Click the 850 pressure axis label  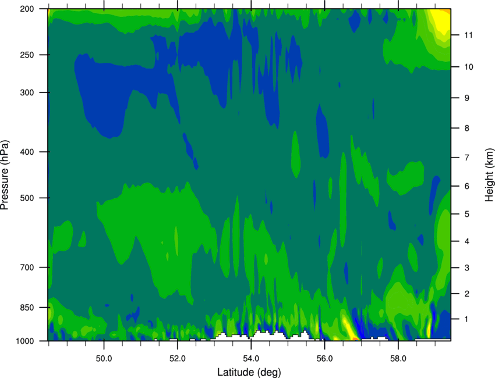click(27, 308)
